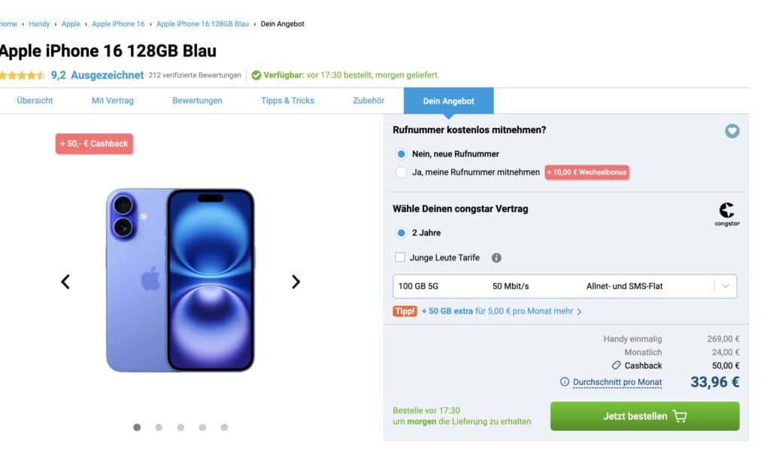Image resolution: width=770 pixels, height=455 pixels.
Task: Click the congstar provider logo
Action: pyautogui.click(x=726, y=214)
